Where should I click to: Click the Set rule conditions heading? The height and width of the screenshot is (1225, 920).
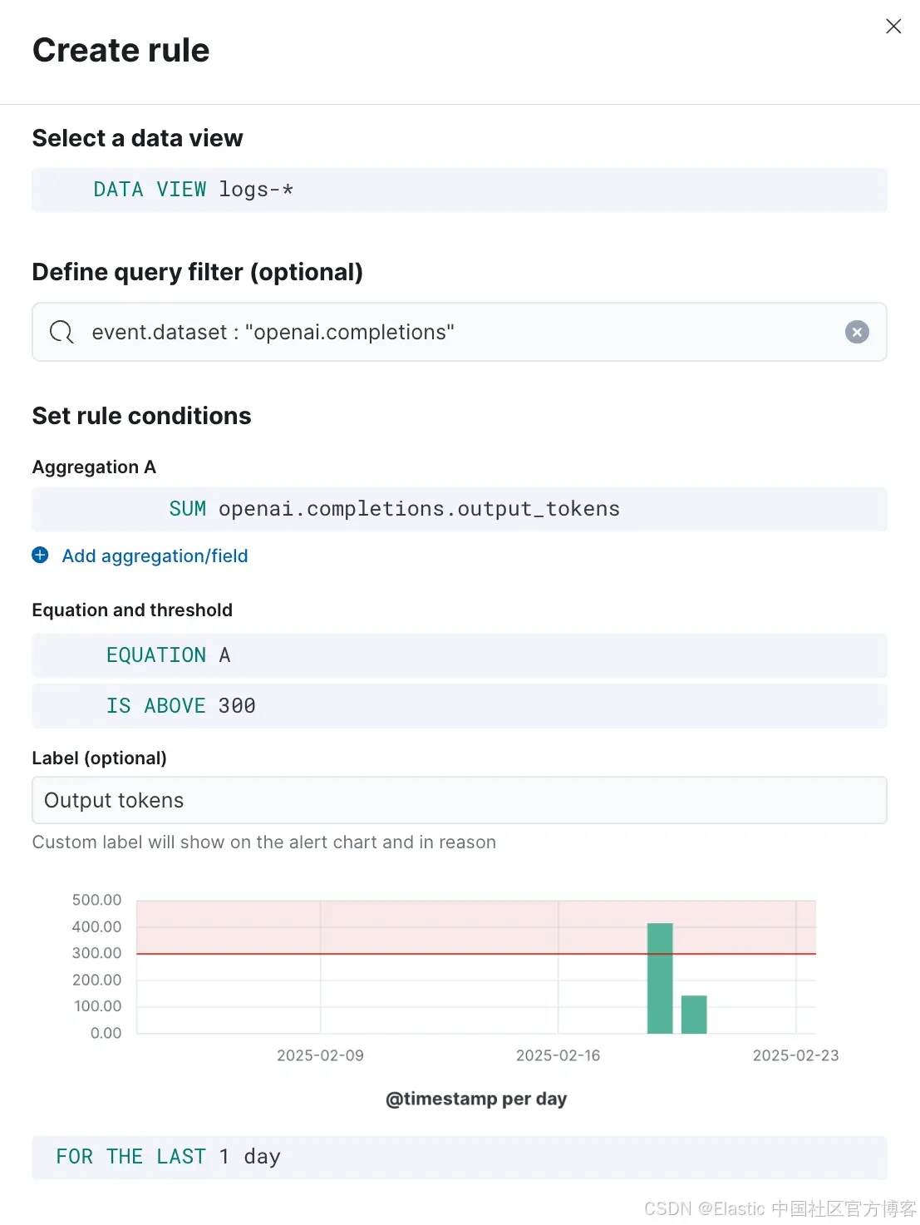142,416
